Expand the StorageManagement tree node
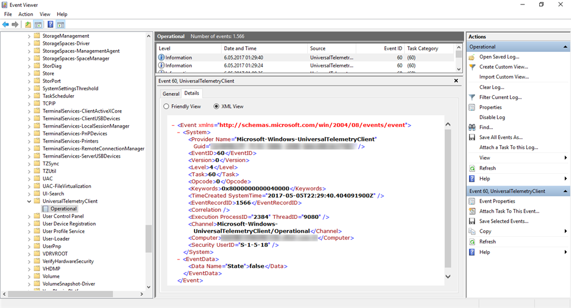 pos(29,36)
